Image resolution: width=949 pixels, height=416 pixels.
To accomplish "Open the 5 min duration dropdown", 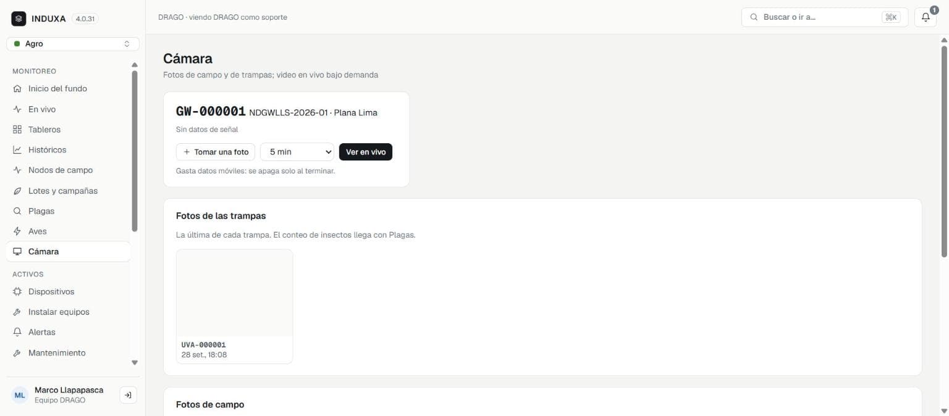I will pyautogui.click(x=297, y=152).
